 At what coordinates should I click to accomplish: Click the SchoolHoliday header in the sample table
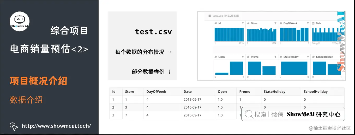click(316, 92)
